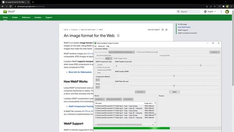Open the Output format WebP dropdown

tap(109, 58)
